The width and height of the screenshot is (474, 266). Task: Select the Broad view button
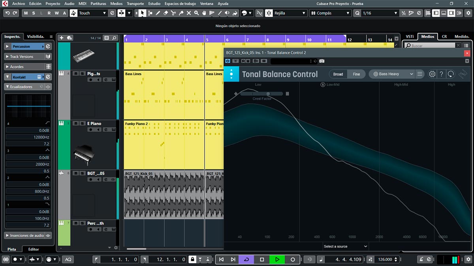tap(338, 74)
